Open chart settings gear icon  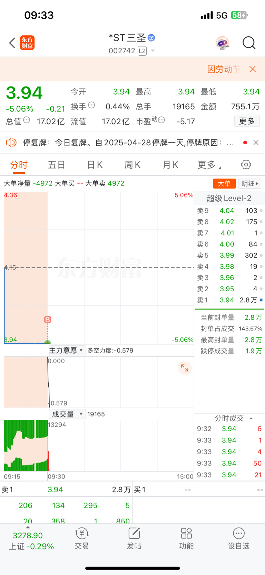coord(246,165)
